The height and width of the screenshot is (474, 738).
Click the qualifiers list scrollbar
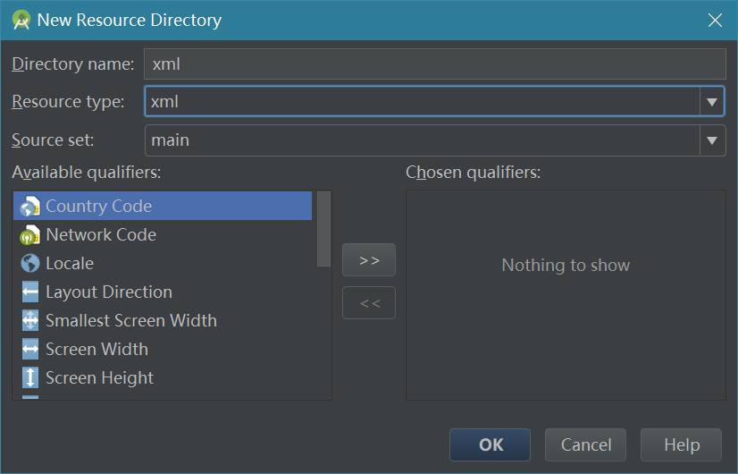click(x=323, y=229)
